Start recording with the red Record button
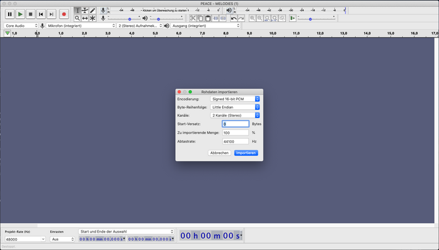439x250 pixels. 64,14
